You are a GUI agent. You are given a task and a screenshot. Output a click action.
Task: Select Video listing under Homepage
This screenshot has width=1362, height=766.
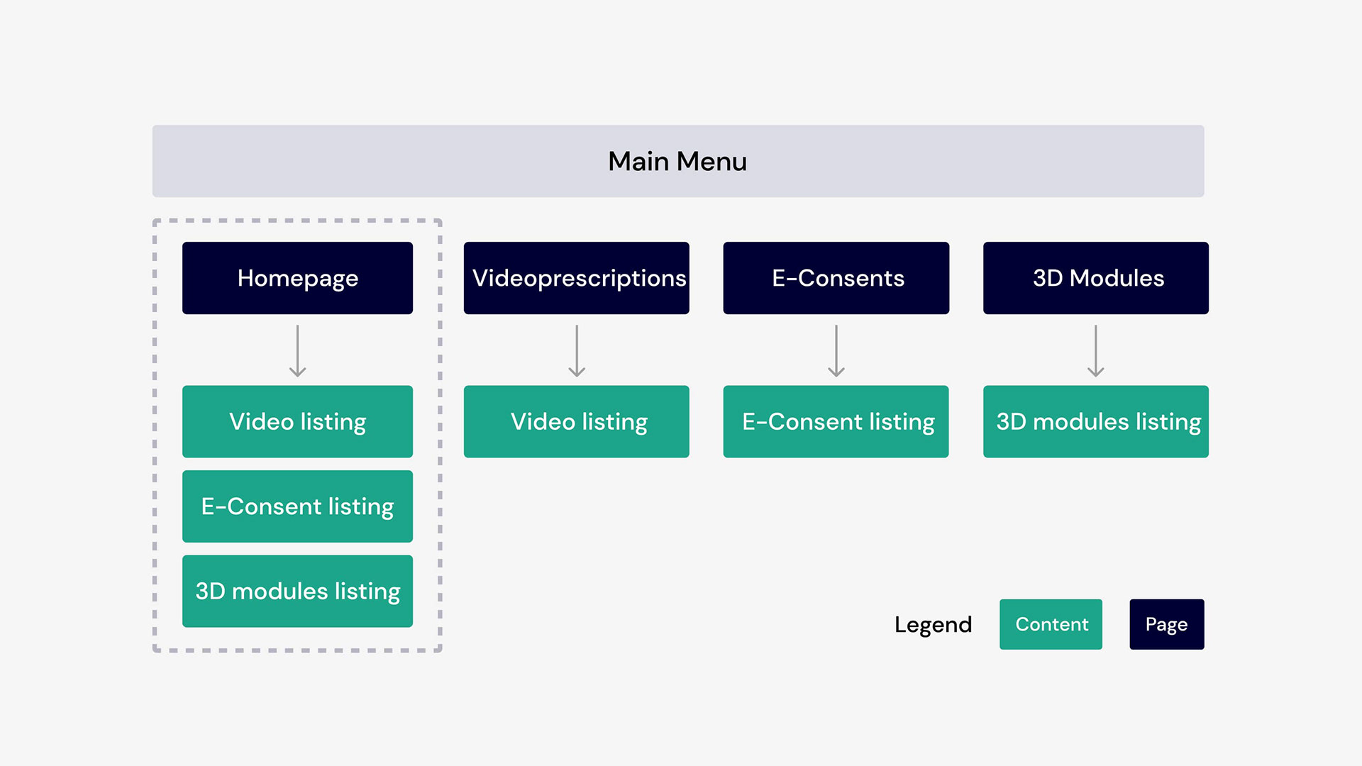(x=297, y=421)
